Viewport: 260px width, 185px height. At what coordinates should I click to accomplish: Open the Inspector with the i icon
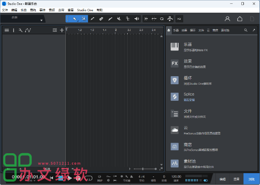(x=14, y=30)
